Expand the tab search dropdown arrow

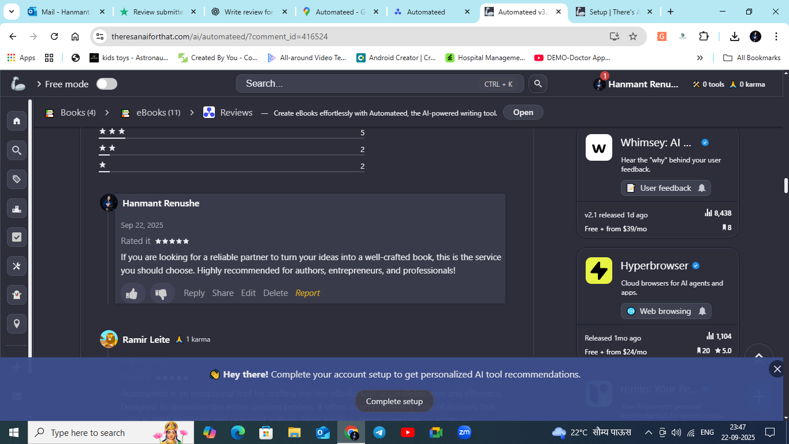coord(12,12)
